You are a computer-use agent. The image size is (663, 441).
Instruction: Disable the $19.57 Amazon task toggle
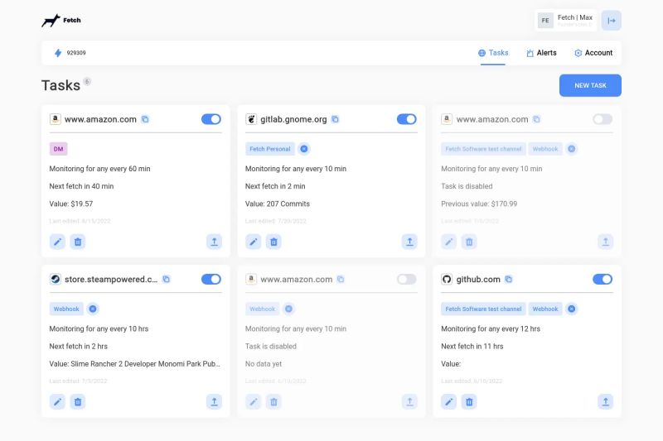211,119
